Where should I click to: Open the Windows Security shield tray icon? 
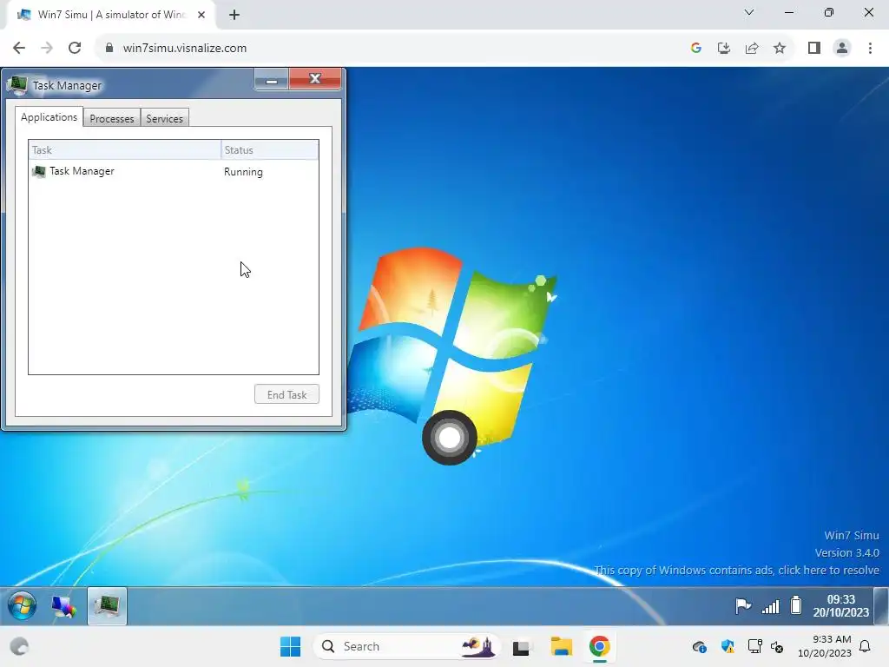click(728, 646)
